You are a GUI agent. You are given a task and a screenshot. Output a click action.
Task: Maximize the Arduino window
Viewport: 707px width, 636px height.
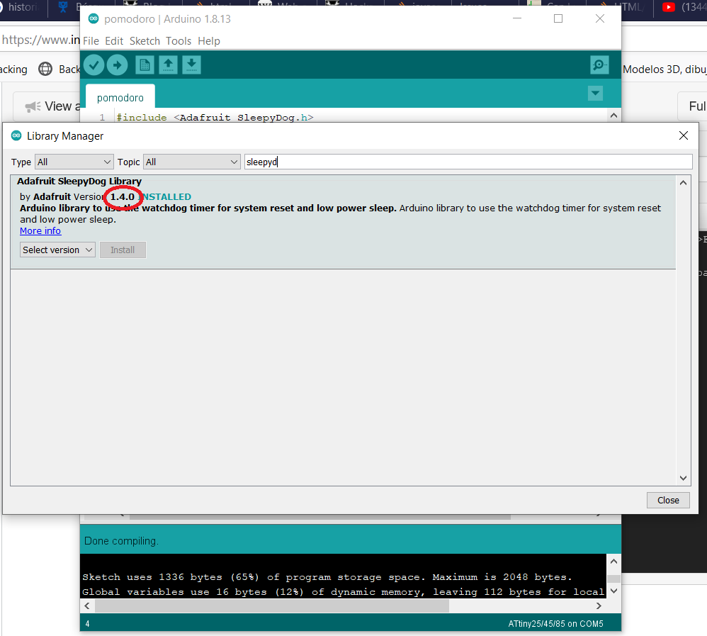pyautogui.click(x=558, y=18)
